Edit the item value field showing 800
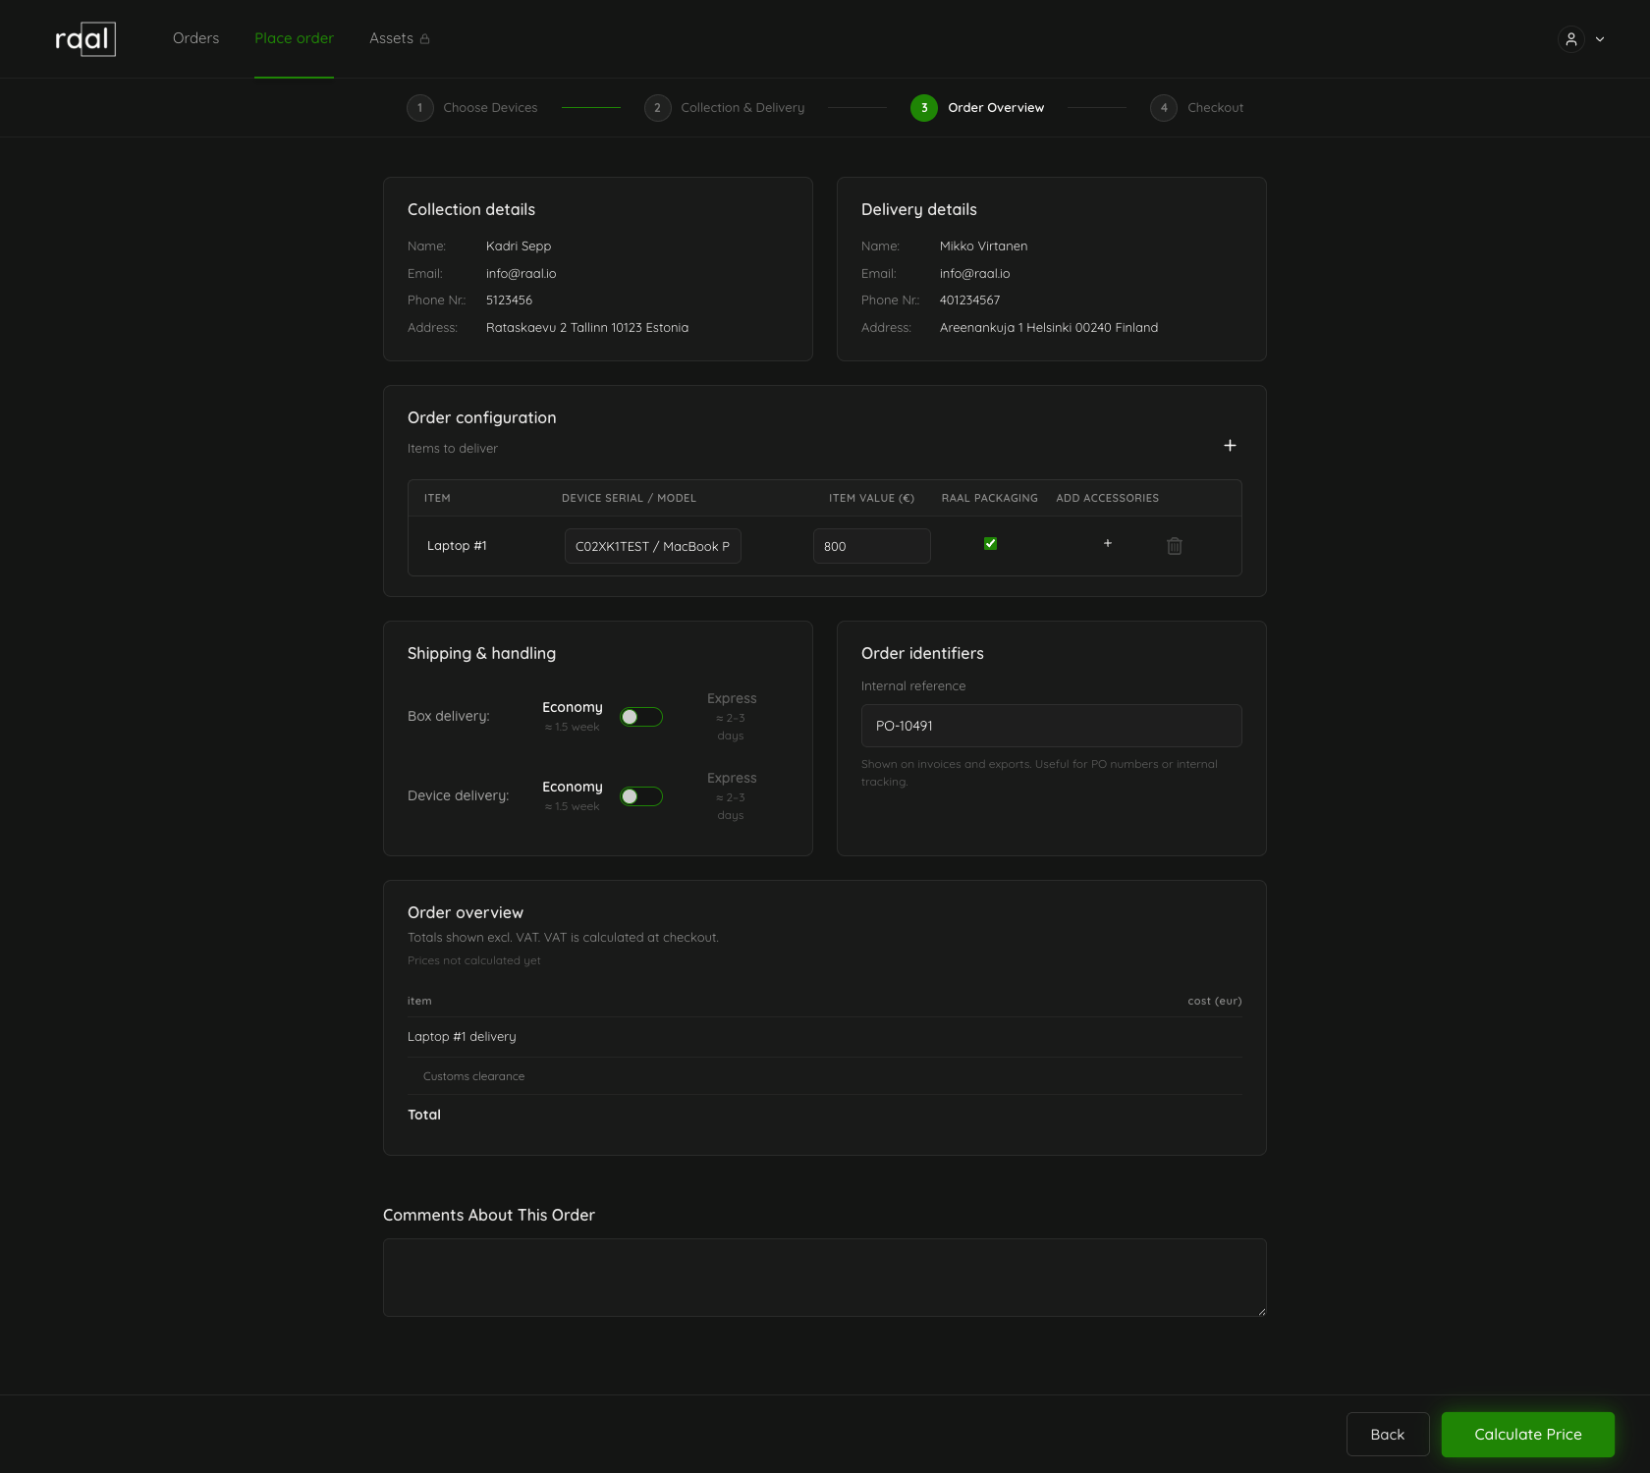Image resolution: width=1650 pixels, height=1473 pixels. 872,546
